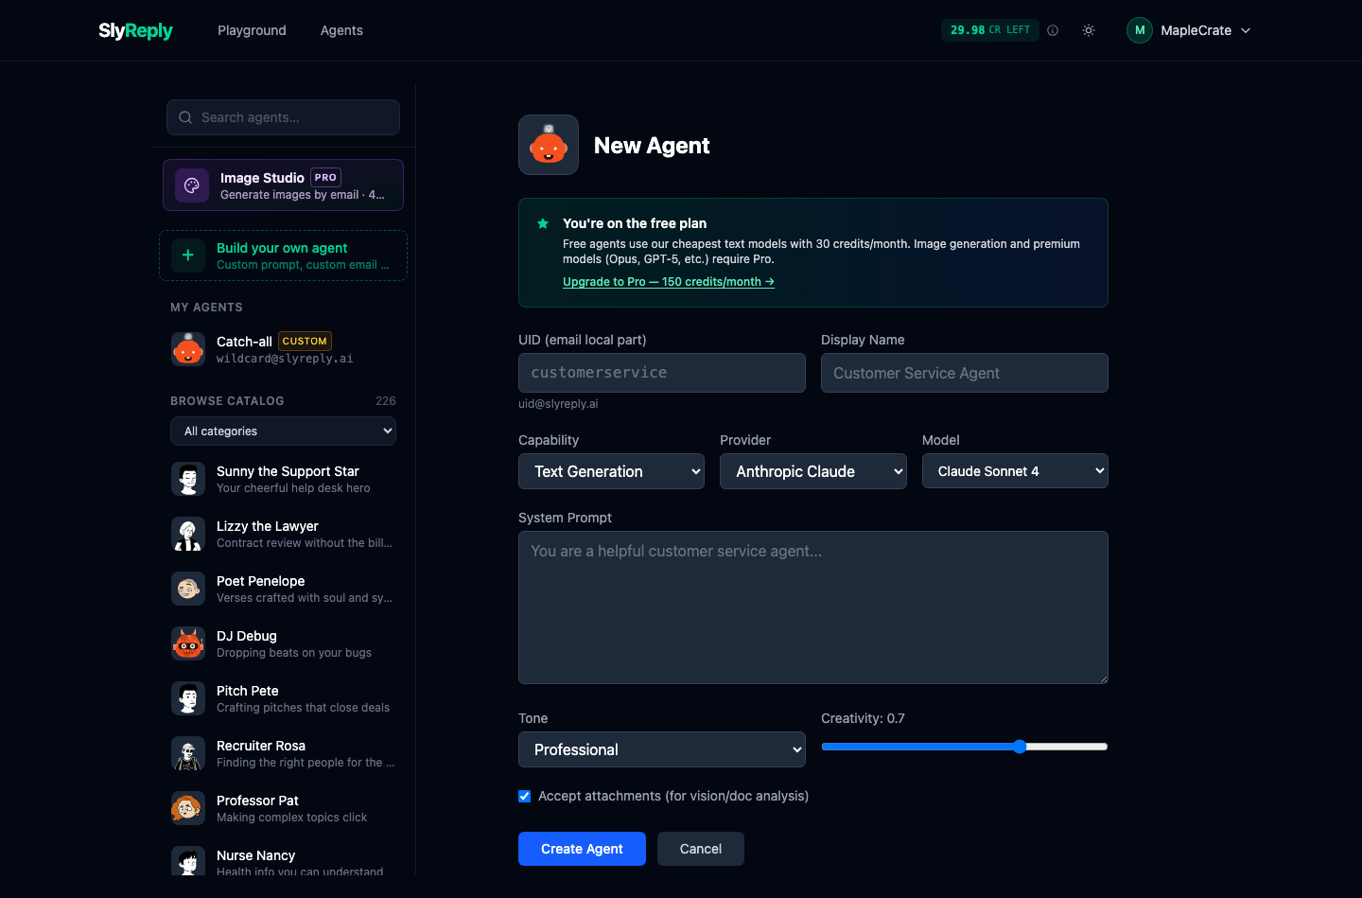Click Lizzy the Lawyer avatar
Viewport: 1362px width, 898px height.
pos(188,534)
